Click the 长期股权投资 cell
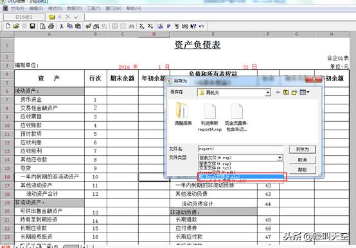Image resolution: width=356 pixels, height=248 pixels. pos(49,236)
